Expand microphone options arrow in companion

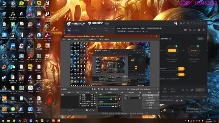tap(168, 89)
